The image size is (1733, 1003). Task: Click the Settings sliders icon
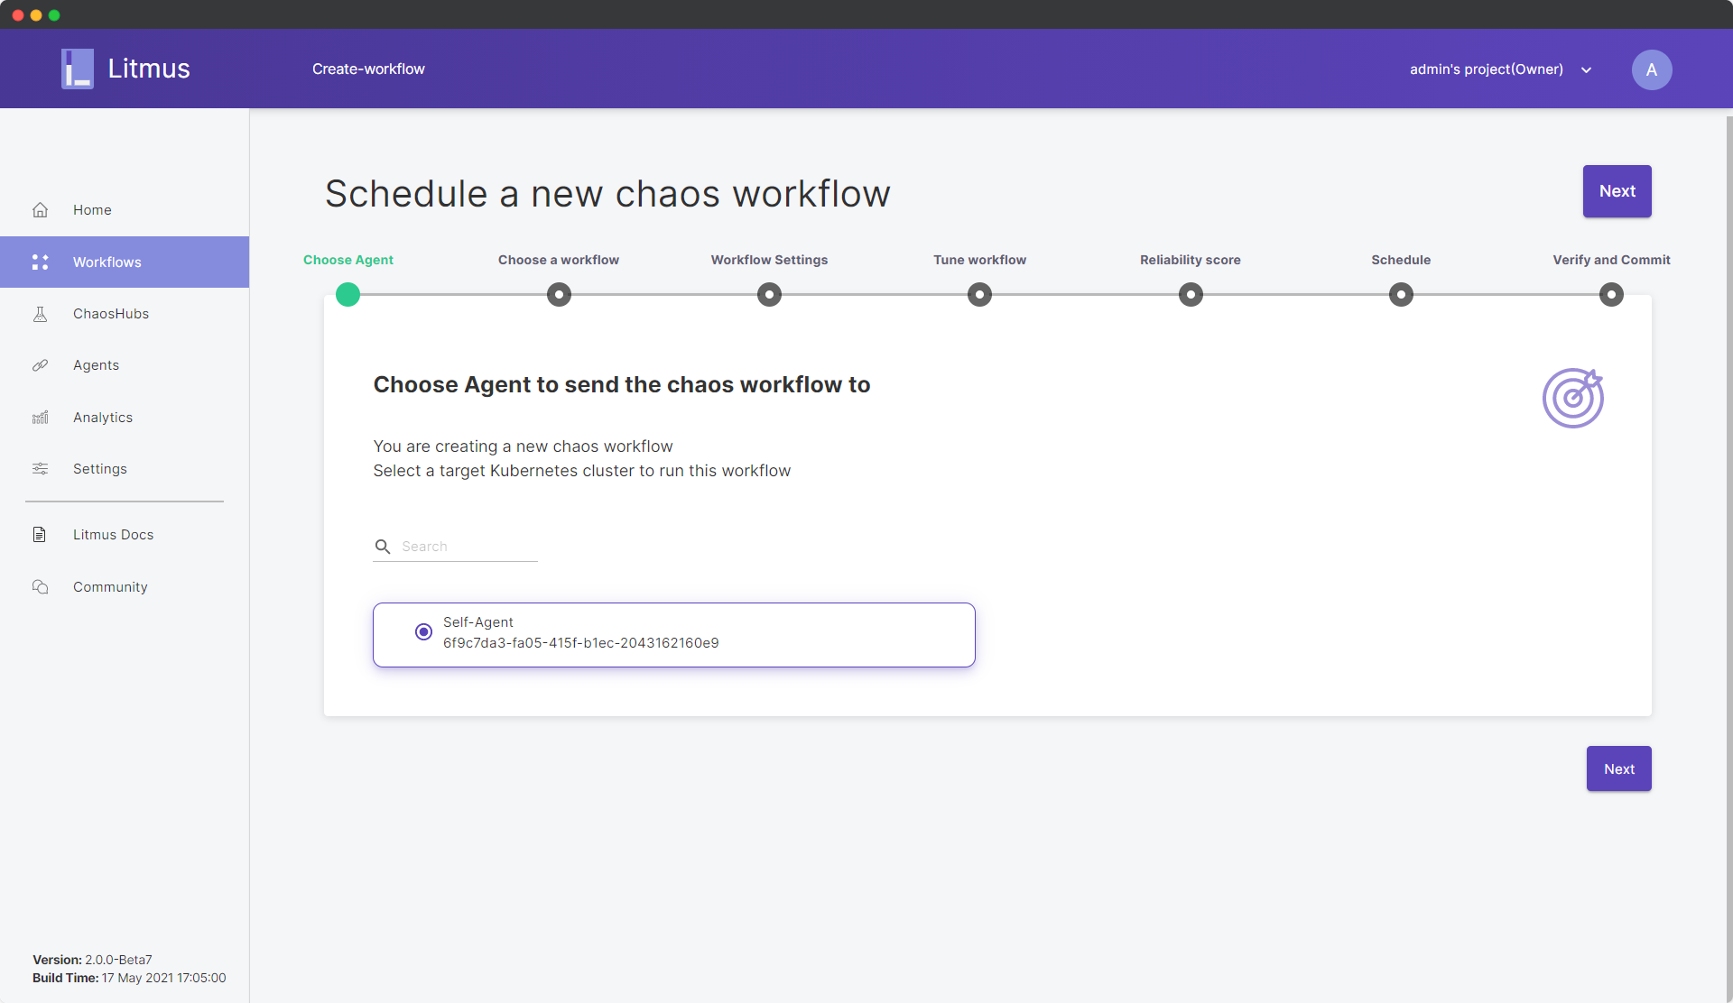coord(40,469)
